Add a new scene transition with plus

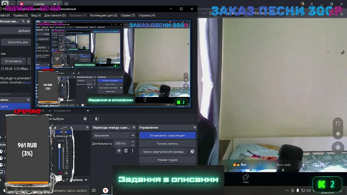(119, 151)
